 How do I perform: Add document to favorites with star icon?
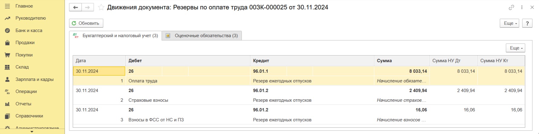(101, 8)
